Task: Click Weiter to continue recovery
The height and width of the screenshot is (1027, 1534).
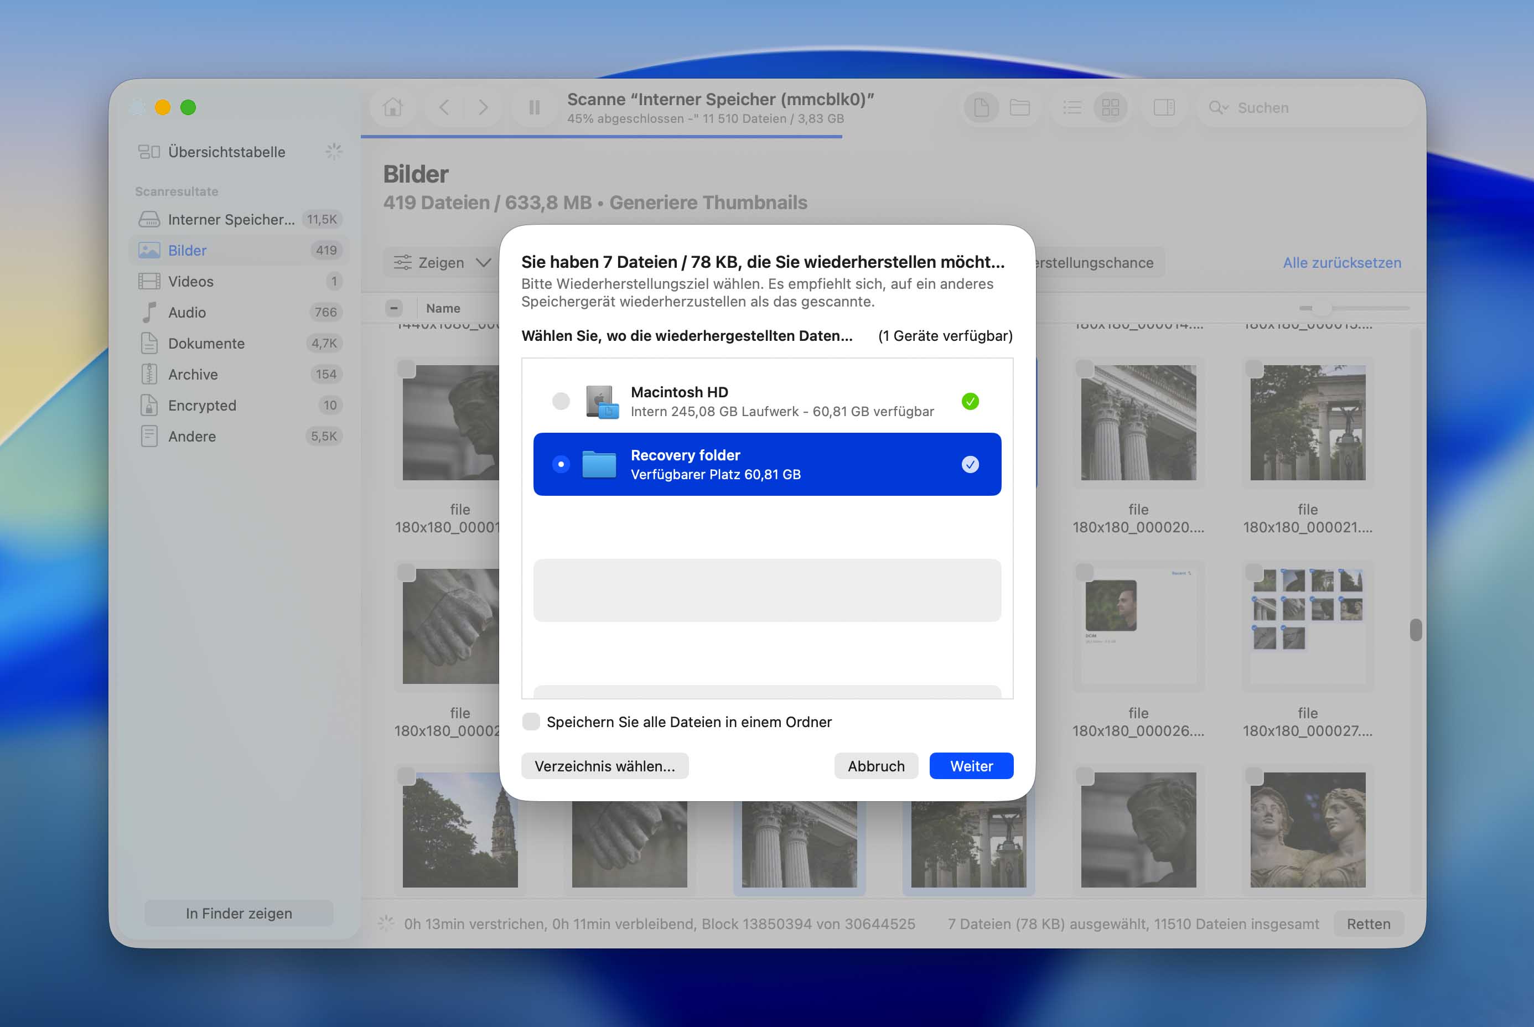Action: tap(971, 766)
